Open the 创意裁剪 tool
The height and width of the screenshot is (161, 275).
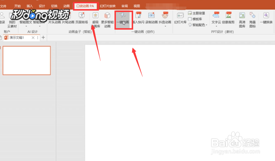pyautogui.click(x=228, y=18)
